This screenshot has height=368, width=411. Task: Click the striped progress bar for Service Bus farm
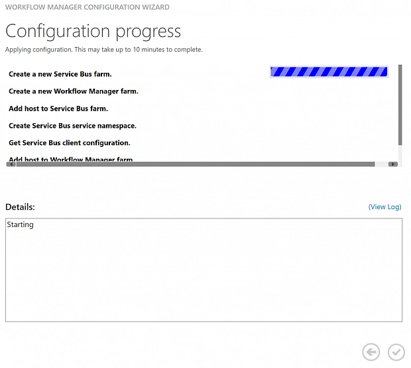pyautogui.click(x=329, y=71)
